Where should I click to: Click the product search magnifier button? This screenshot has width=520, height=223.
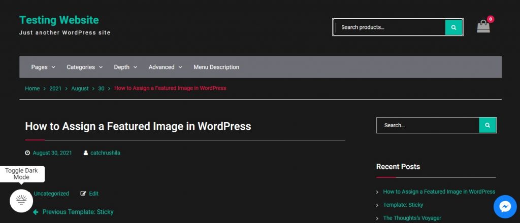coord(453,27)
